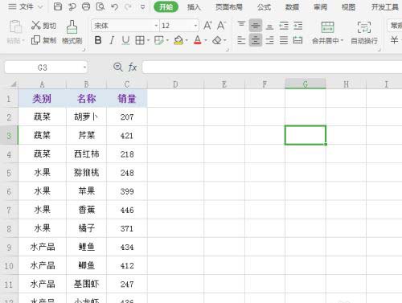This screenshot has width=402, height=303.
Task: Decrease font size with A- icon
Action: (221, 26)
